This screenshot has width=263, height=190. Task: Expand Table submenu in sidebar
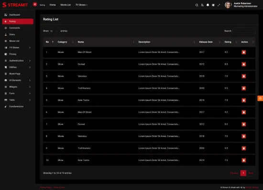point(18,100)
